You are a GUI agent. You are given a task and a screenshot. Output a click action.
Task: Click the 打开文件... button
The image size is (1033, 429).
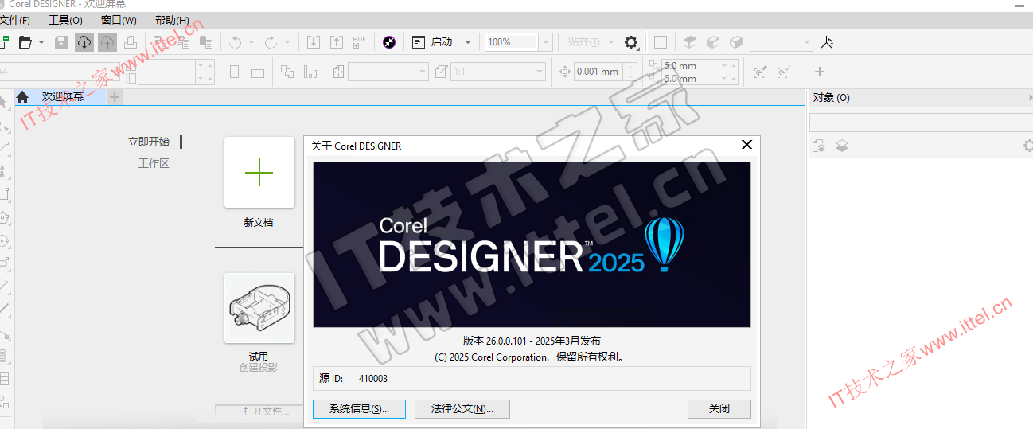pos(259,411)
